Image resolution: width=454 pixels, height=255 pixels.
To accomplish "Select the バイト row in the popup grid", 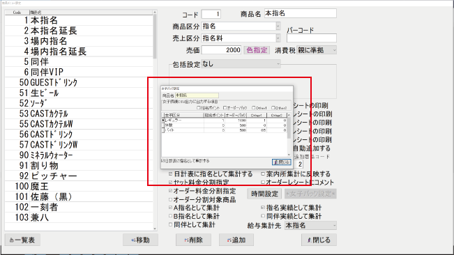I will click(224, 130).
